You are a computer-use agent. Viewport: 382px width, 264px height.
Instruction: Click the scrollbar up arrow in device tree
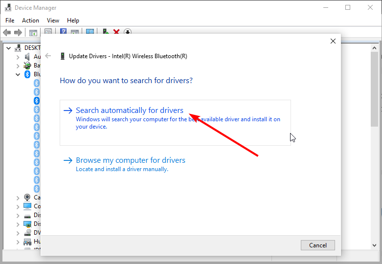pos(375,48)
